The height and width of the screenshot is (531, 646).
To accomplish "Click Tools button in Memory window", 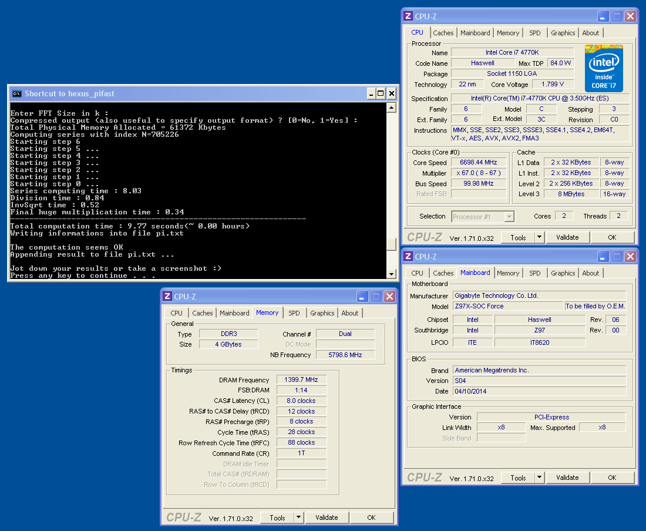I will click(277, 517).
